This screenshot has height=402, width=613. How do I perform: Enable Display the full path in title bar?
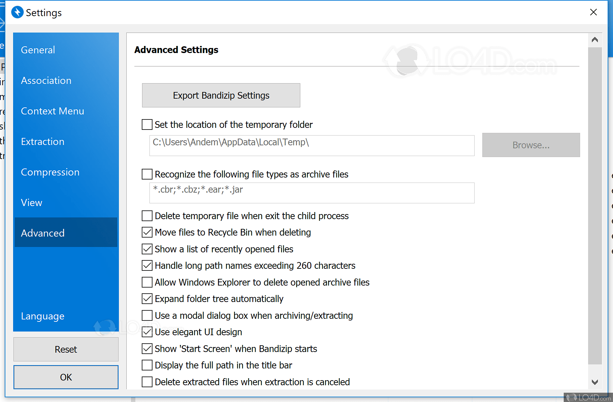pos(147,365)
